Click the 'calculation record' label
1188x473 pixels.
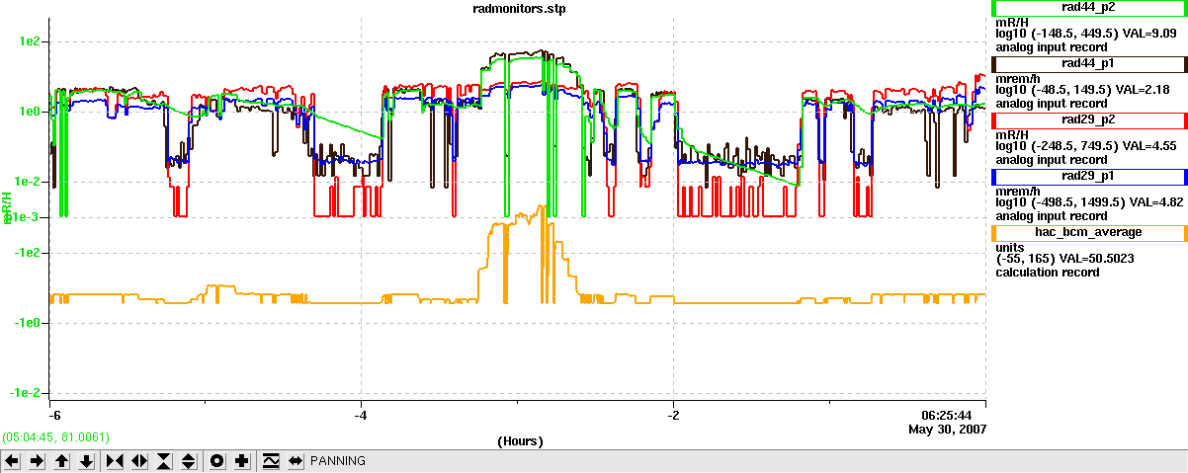(1047, 273)
